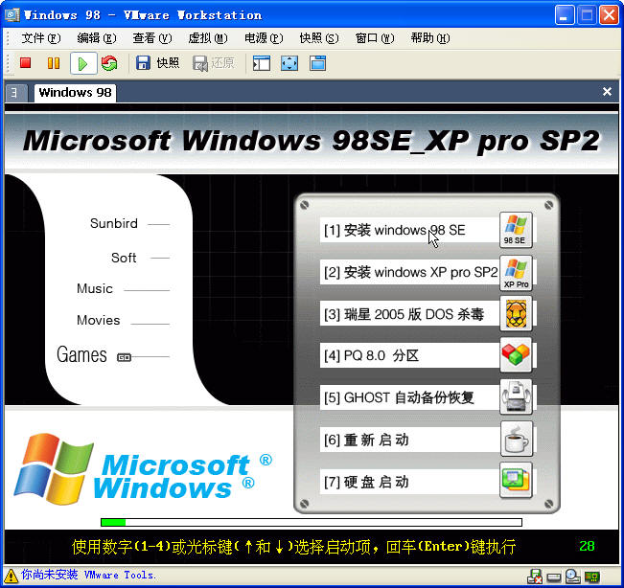Click the Movies label in the left panel
Image resolution: width=624 pixels, height=588 pixels.
click(x=99, y=320)
